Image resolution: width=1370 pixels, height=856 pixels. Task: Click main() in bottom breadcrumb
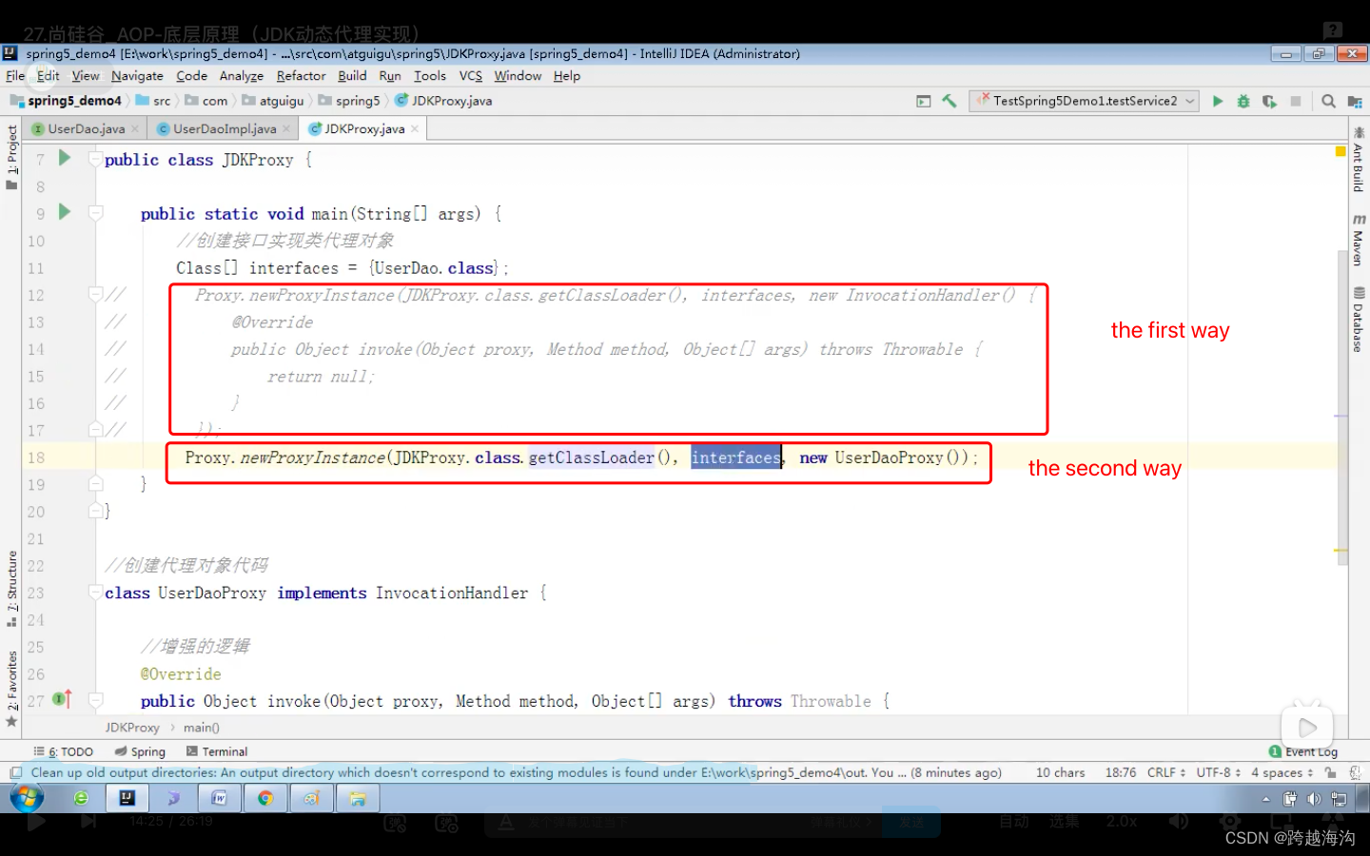[x=202, y=728]
